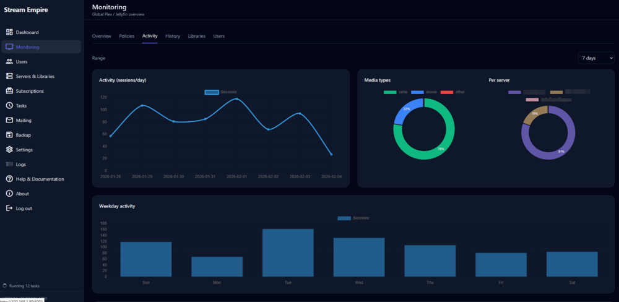Click the Logs list icon
Image resolution: width=619 pixels, height=302 pixels.
coord(9,164)
